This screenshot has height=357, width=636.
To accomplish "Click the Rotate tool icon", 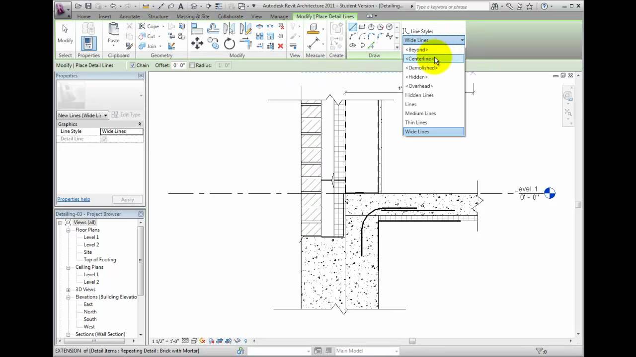I will [x=229, y=44].
